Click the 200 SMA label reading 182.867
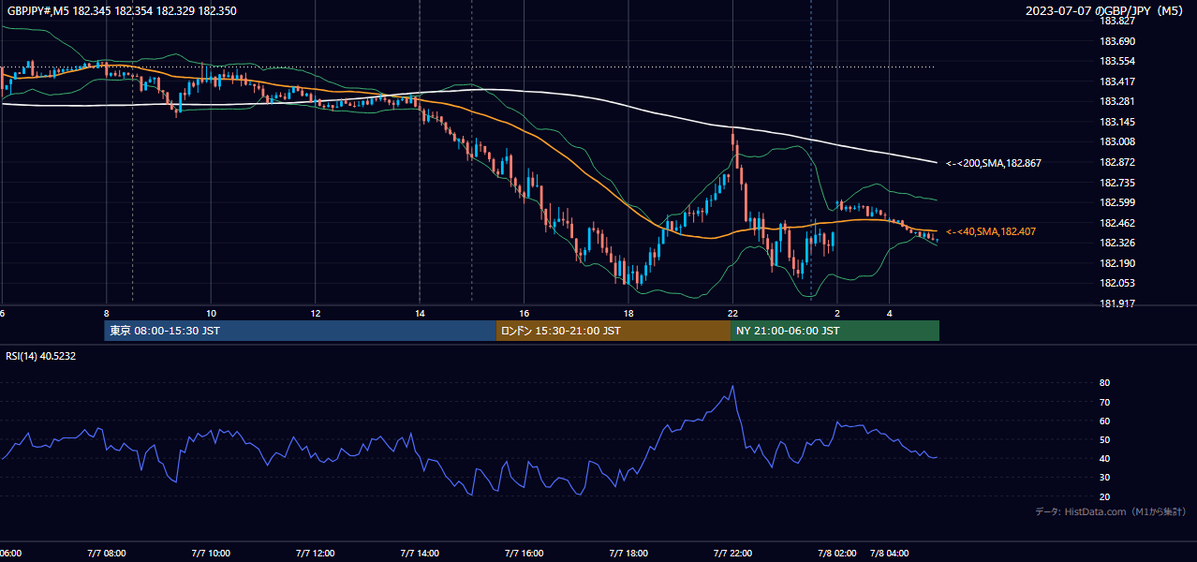1197x562 pixels. tap(994, 163)
